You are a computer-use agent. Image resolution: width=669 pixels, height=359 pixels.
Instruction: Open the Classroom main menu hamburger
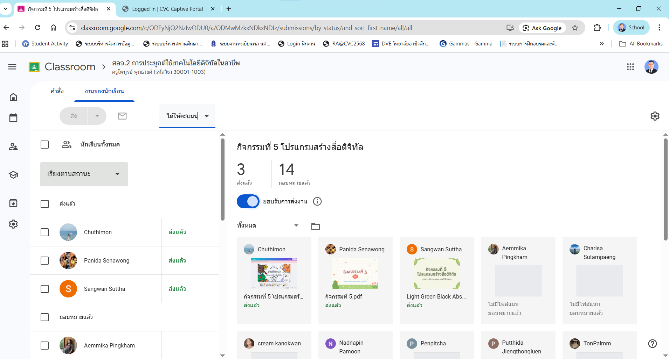coord(12,67)
